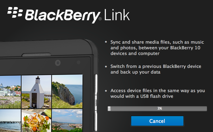
Task: Select the pier over water thumbnail
Action: pyautogui.click(x=11, y=120)
